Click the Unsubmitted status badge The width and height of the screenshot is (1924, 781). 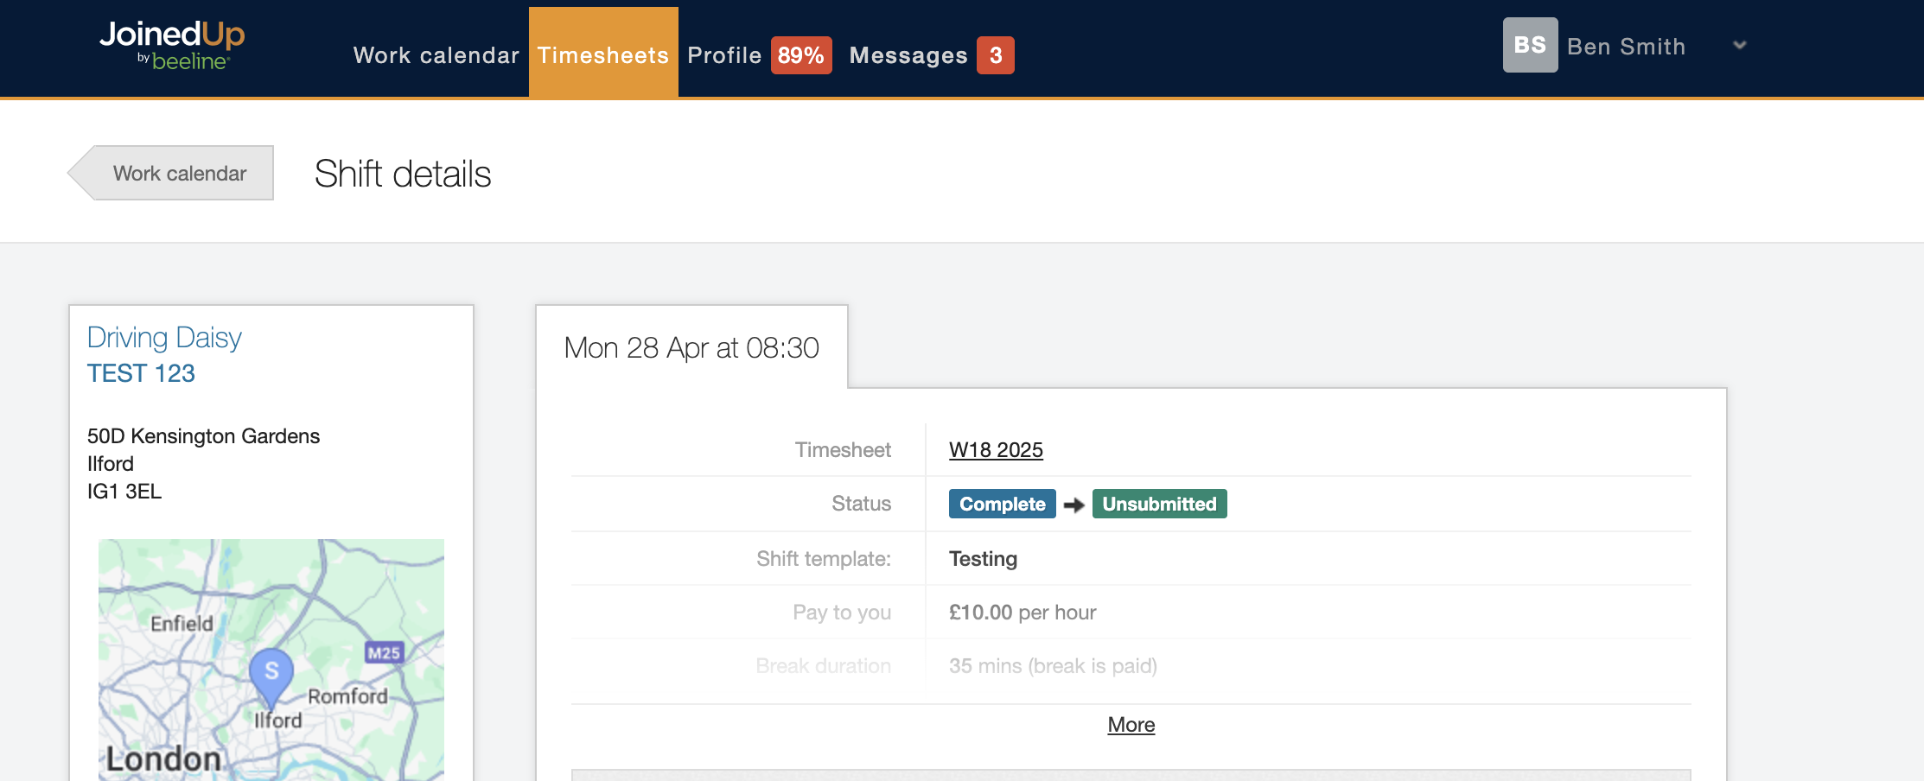point(1159,504)
